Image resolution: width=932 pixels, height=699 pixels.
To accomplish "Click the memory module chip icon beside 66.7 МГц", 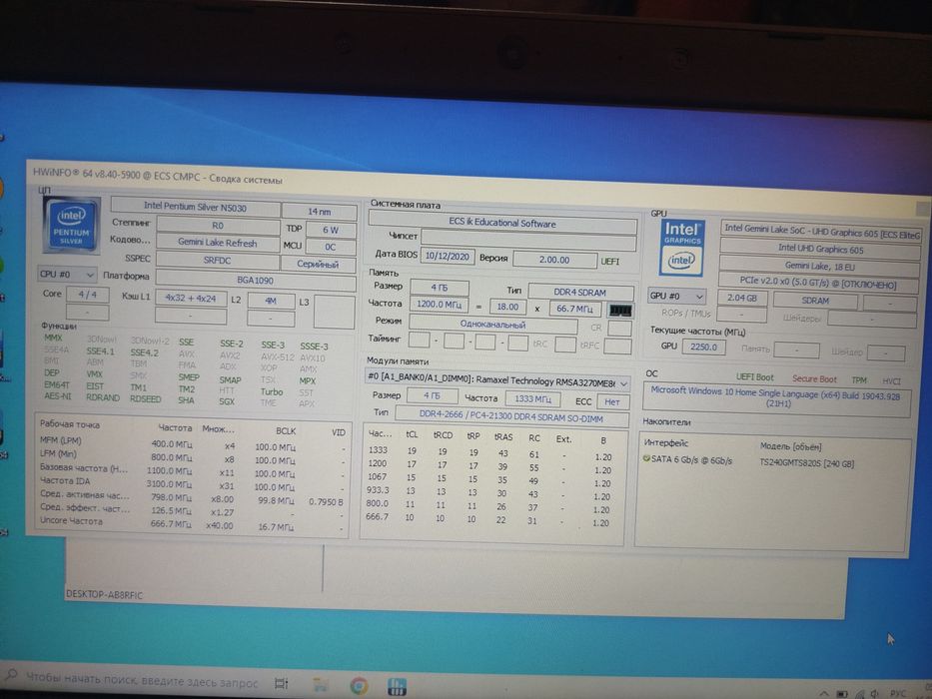I will coord(620,311).
